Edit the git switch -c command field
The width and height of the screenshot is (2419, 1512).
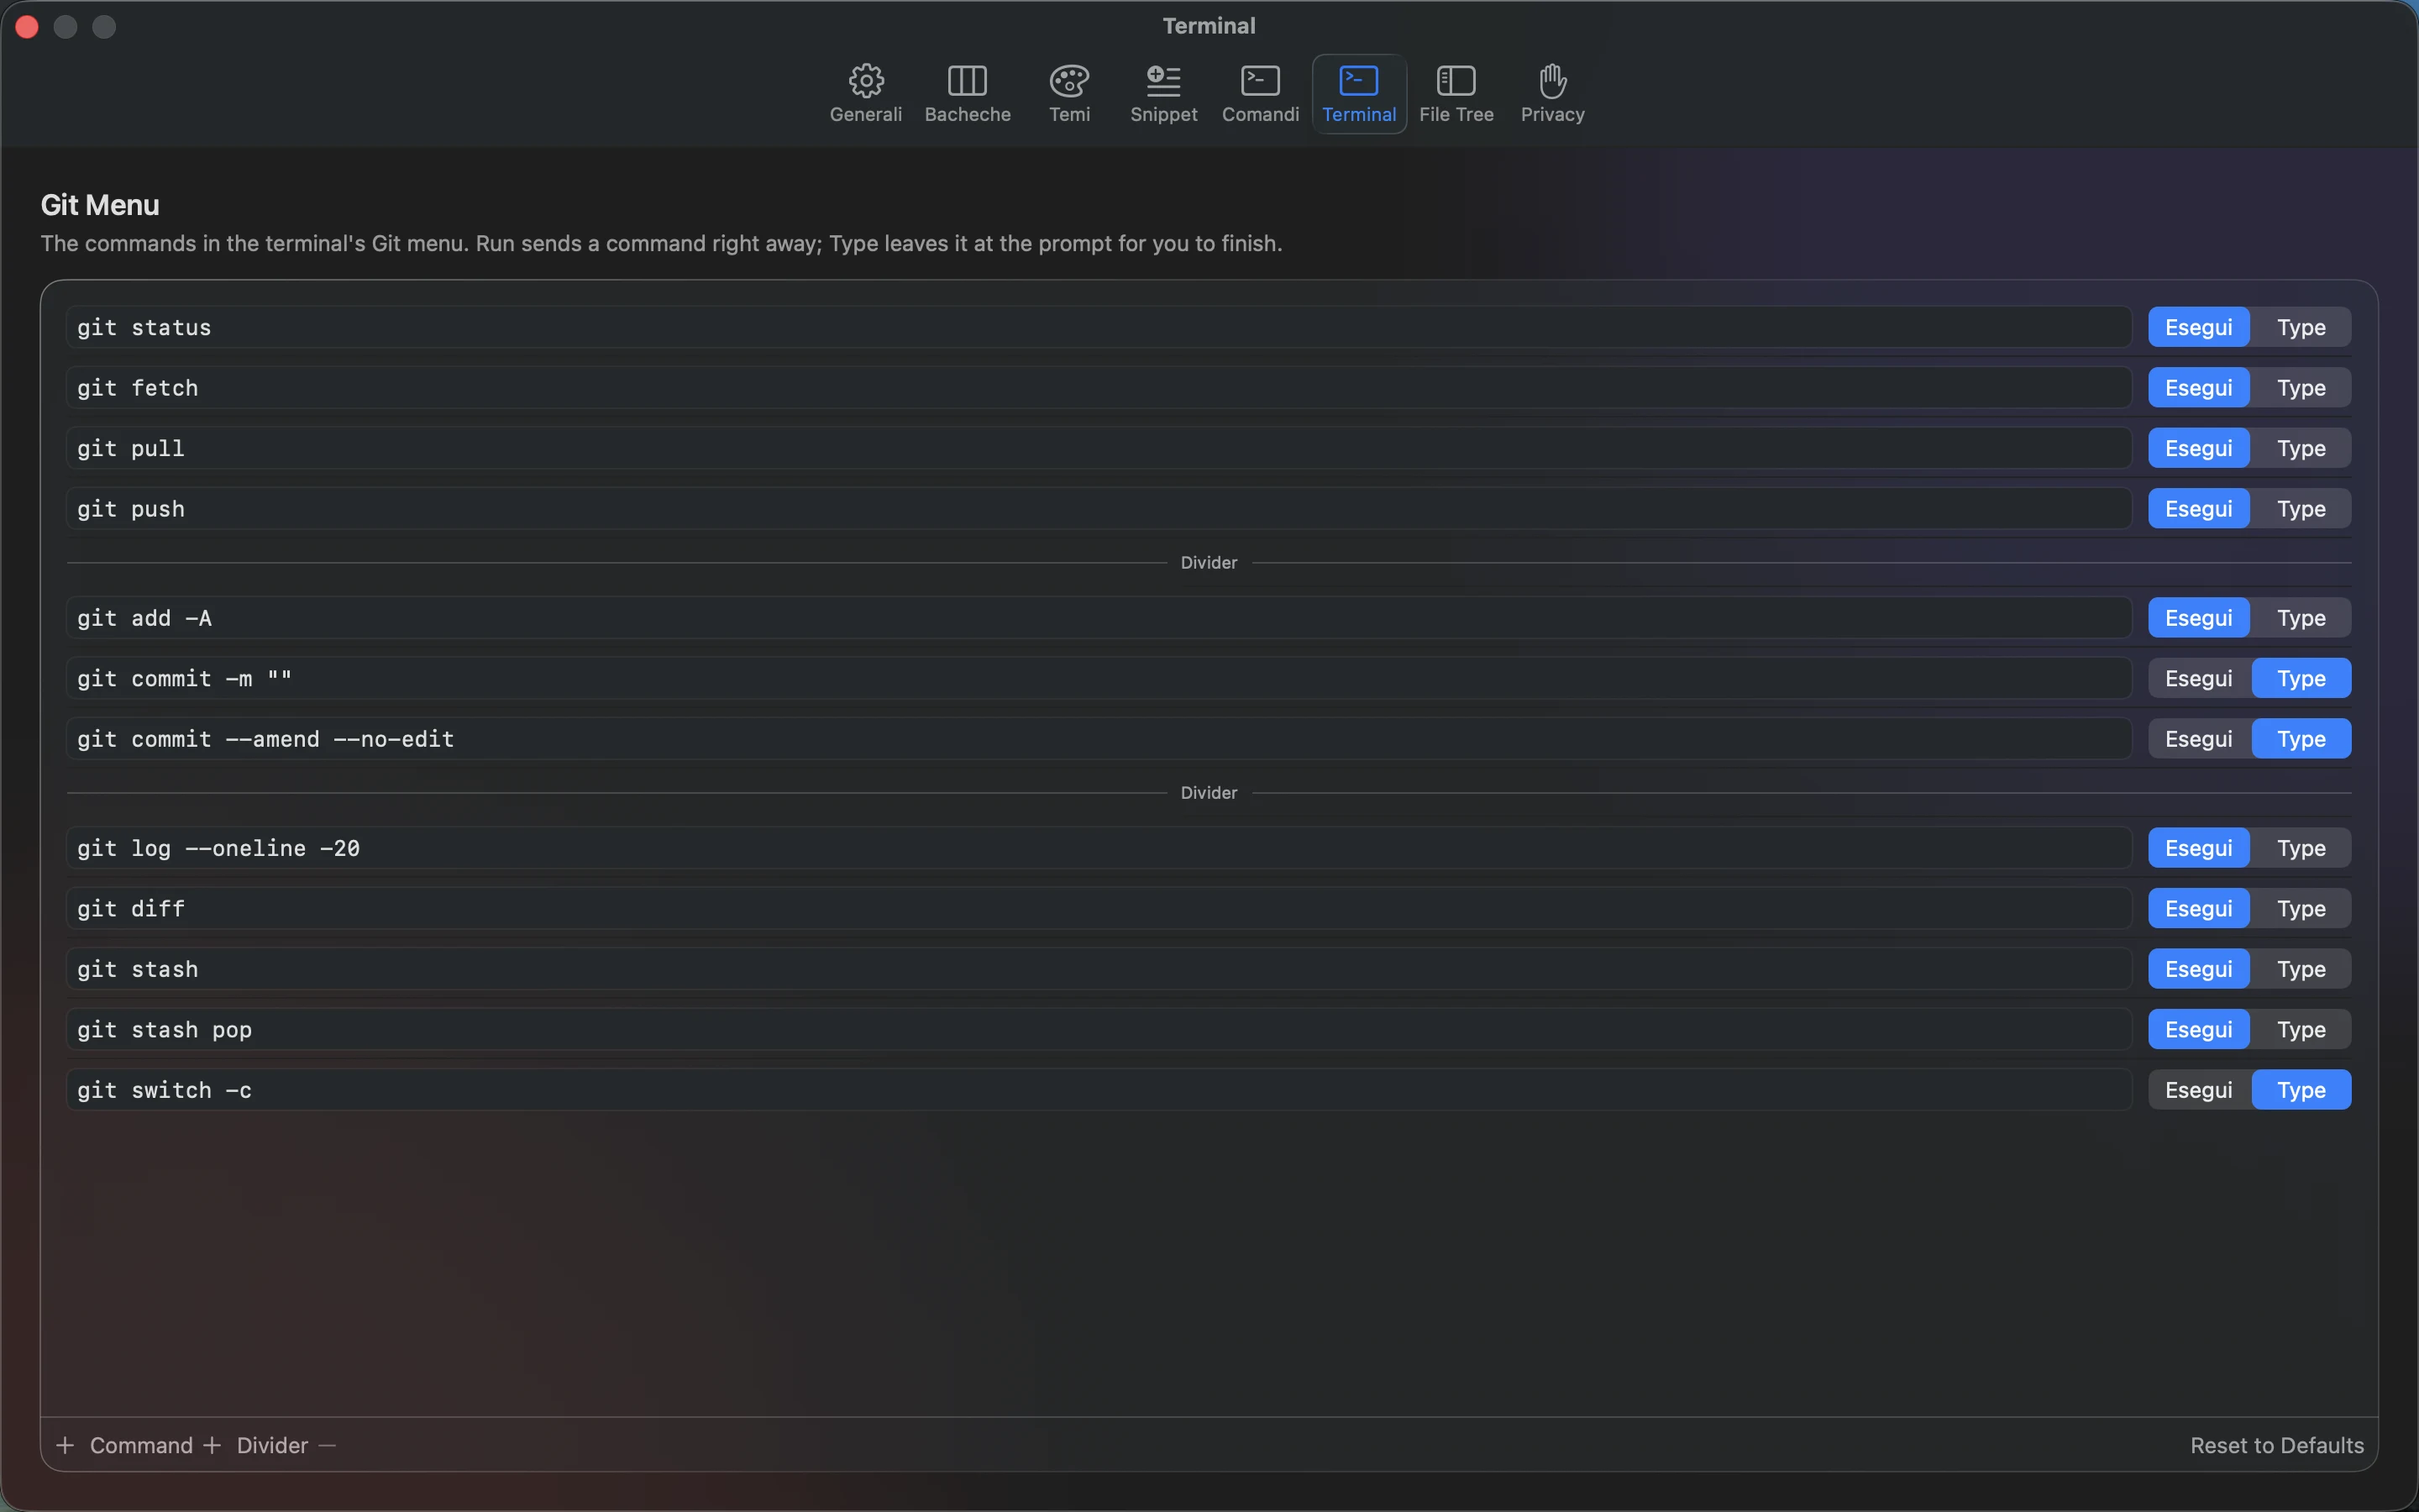pyautogui.click(x=1099, y=1090)
